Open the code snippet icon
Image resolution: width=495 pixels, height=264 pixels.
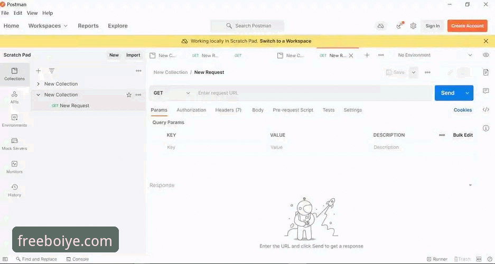[x=486, y=110]
